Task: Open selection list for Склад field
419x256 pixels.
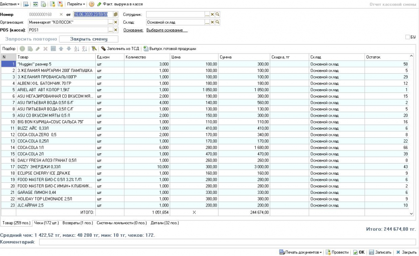Action: 207,22
